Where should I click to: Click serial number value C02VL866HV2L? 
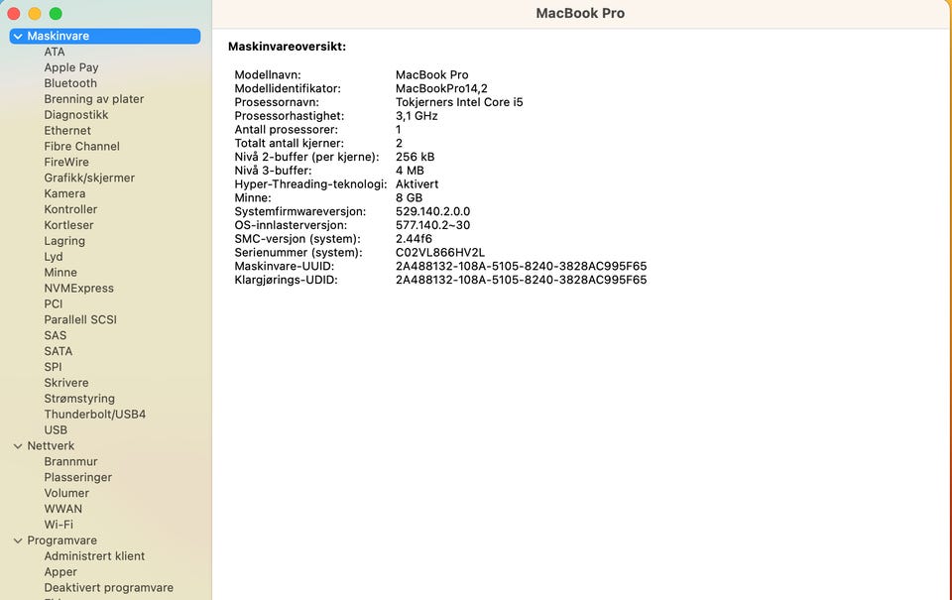point(440,253)
